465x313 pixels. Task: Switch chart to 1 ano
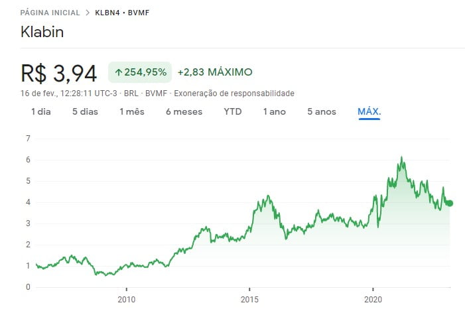[274, 111]
